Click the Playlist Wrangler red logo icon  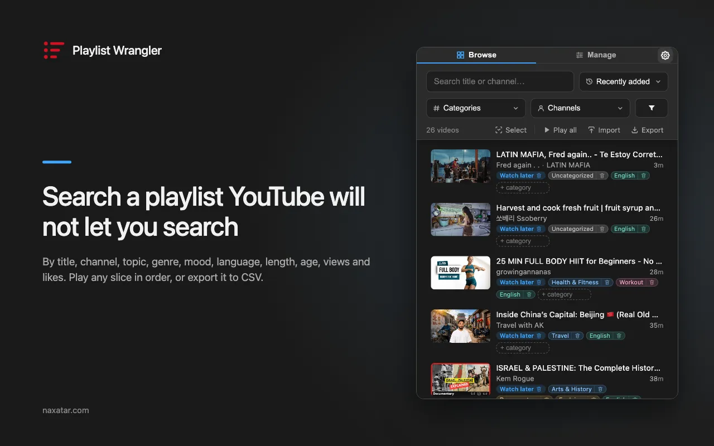point(54,50)
